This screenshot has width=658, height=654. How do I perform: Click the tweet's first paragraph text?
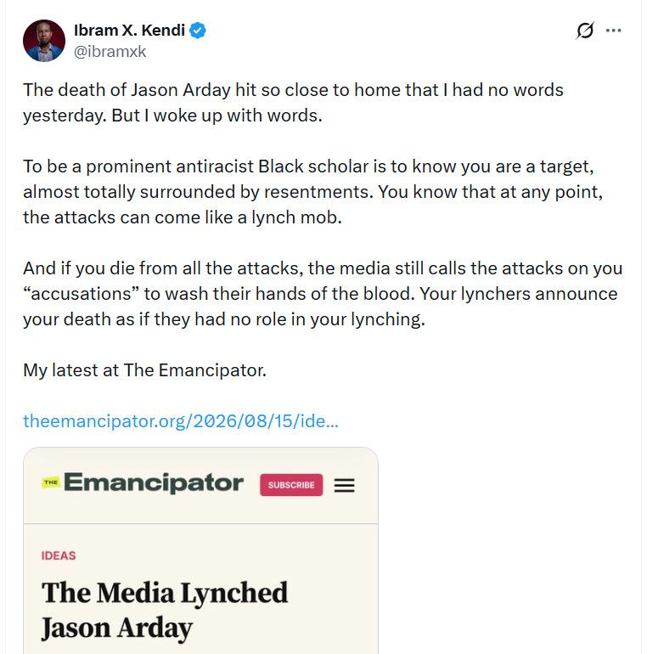point(293,103)
